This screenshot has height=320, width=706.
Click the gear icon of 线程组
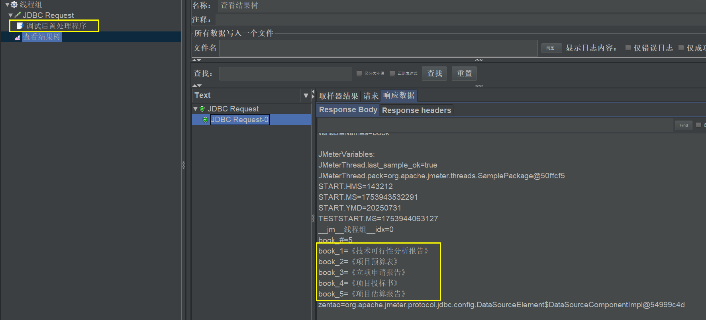tap(14, 5)
